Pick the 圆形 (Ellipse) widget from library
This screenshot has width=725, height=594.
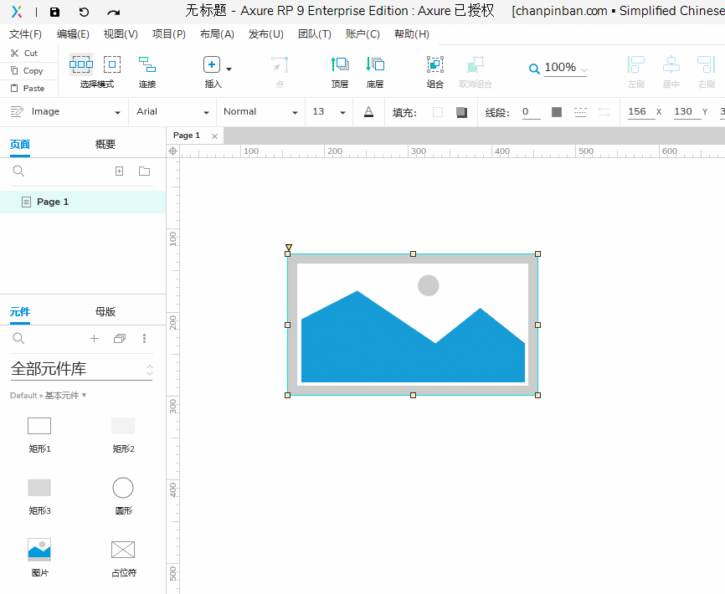click(x=123, y=488)
